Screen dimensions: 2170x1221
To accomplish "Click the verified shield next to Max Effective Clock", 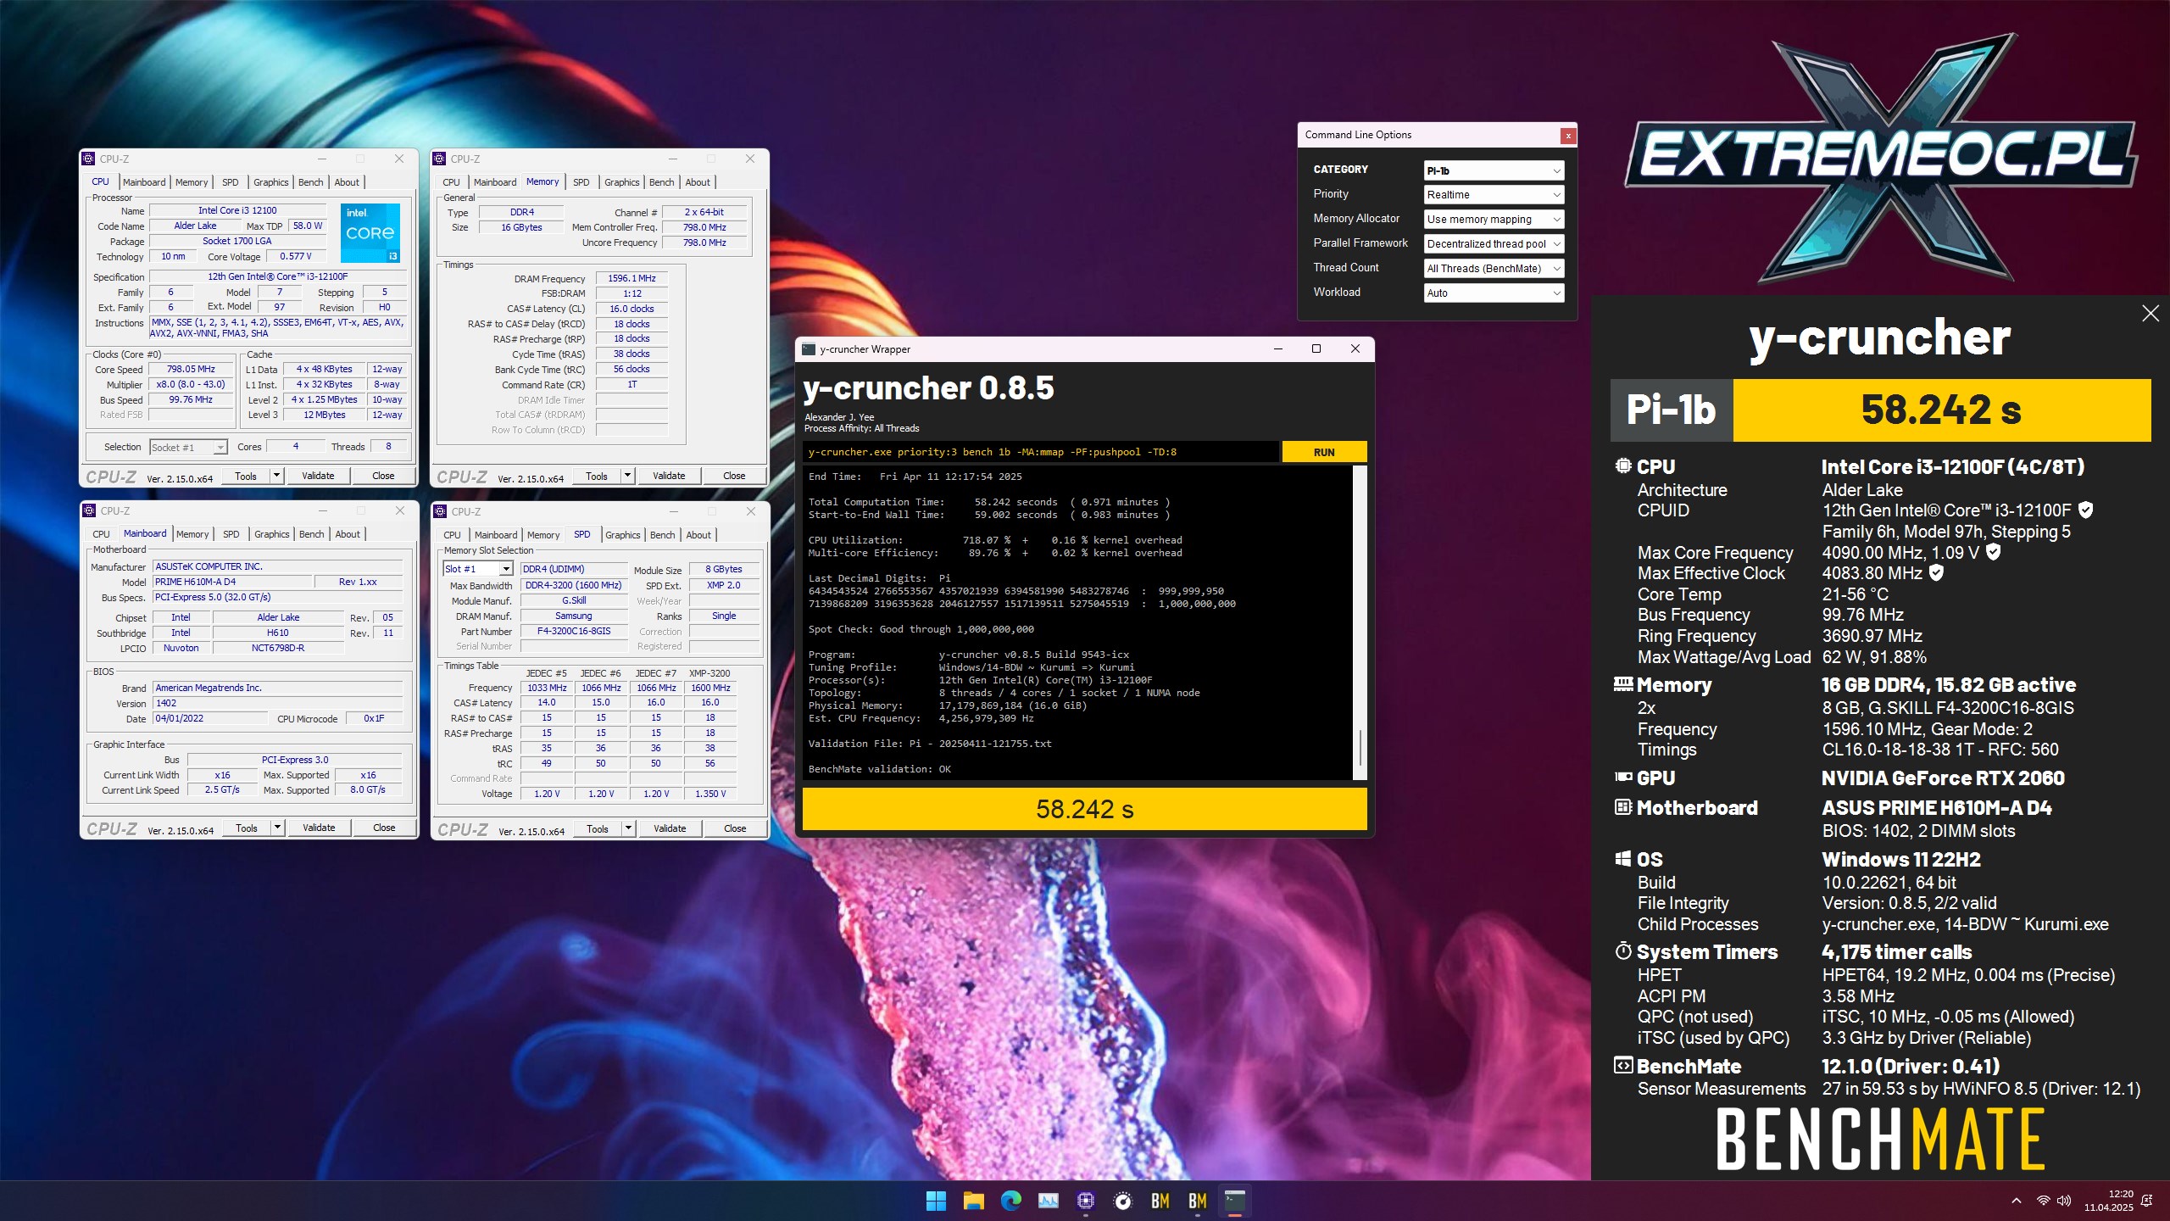I will coord(1936,572).
